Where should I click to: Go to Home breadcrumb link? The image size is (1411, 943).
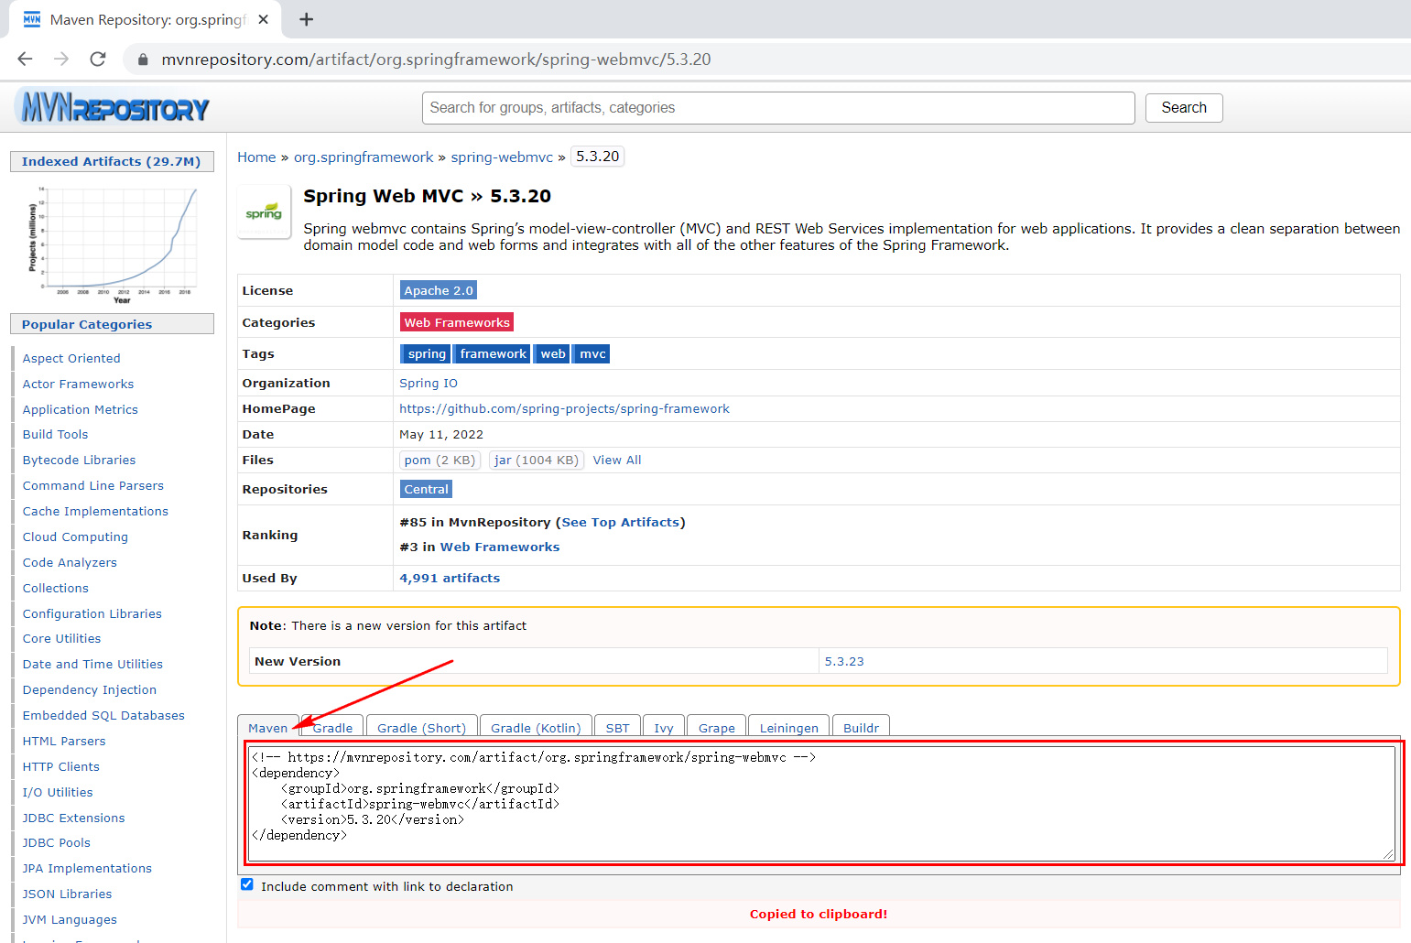tap(256, 157)
